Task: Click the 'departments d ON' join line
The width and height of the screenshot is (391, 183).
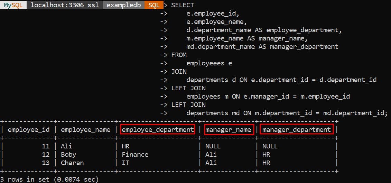Action: (x=281, y=80)
